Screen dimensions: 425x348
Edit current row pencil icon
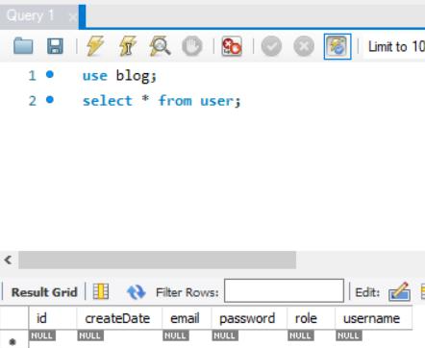click(399, 291)
